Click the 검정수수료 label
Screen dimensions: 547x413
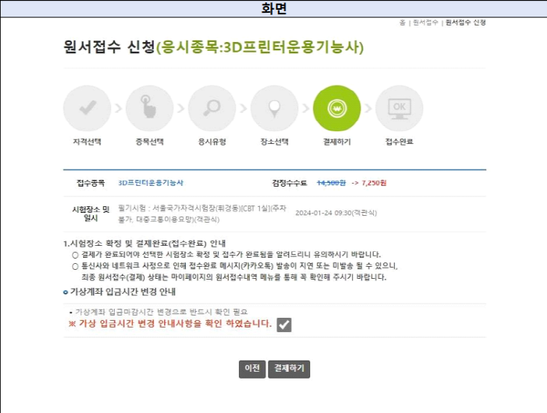(289, 183)
